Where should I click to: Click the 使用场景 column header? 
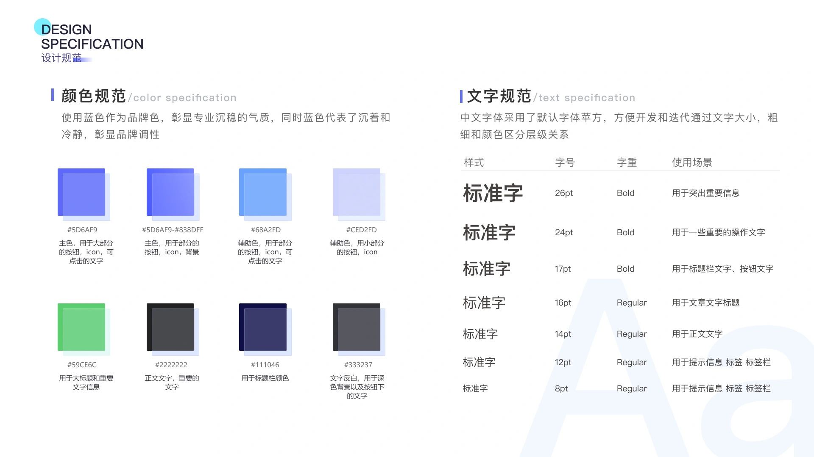(x=692, y=162)
